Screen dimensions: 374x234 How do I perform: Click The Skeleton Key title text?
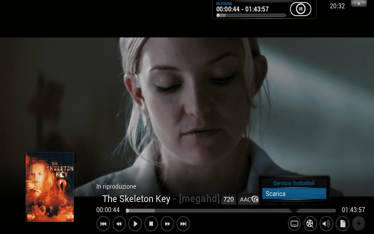(136, 199)
